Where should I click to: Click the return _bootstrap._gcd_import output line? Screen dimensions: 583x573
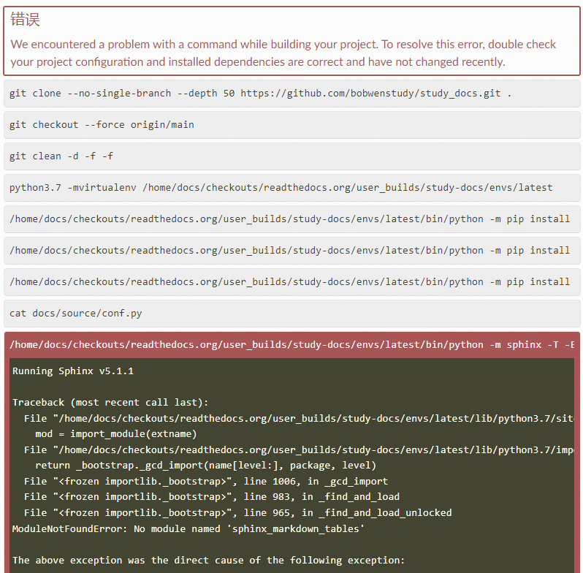206,466
